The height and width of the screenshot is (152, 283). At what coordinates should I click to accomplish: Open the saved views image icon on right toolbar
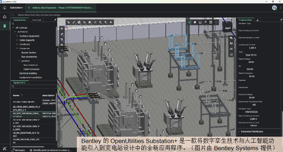pos(231,54)
